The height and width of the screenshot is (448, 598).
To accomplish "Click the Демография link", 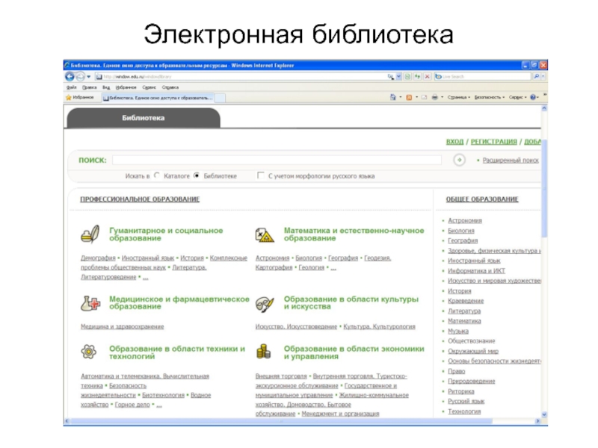I will (98, 258).
